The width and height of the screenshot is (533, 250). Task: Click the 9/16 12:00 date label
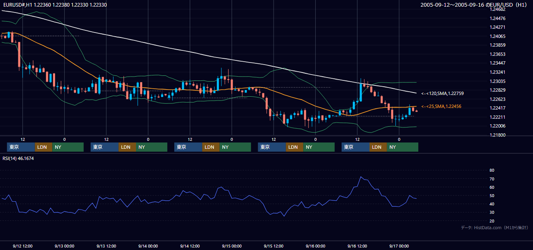[357, 246]
